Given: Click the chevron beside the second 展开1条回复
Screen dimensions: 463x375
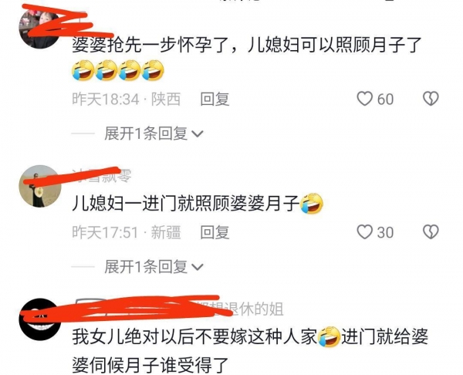Looking at the screenshot, I should (198, 268).
